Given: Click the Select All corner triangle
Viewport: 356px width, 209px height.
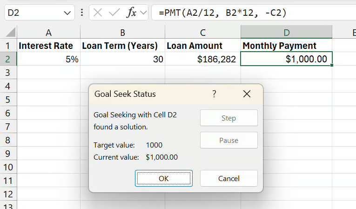Looking at the screenshot, I should pos(10,33).
